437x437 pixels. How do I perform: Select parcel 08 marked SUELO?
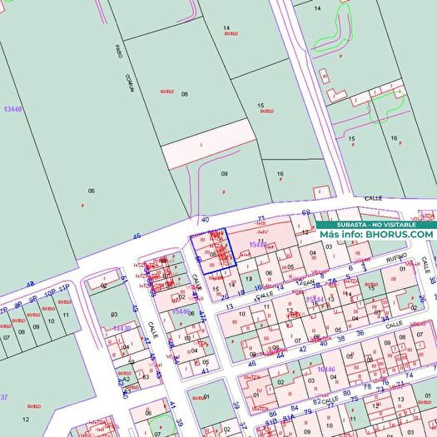pos(184,94)
